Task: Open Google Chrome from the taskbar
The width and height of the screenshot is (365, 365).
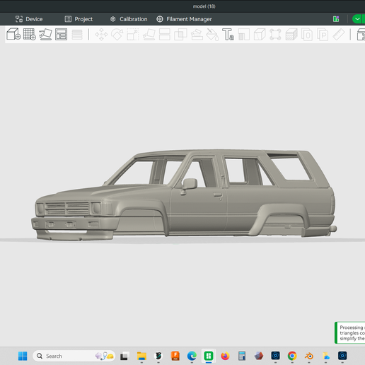Action: (292, 356)
